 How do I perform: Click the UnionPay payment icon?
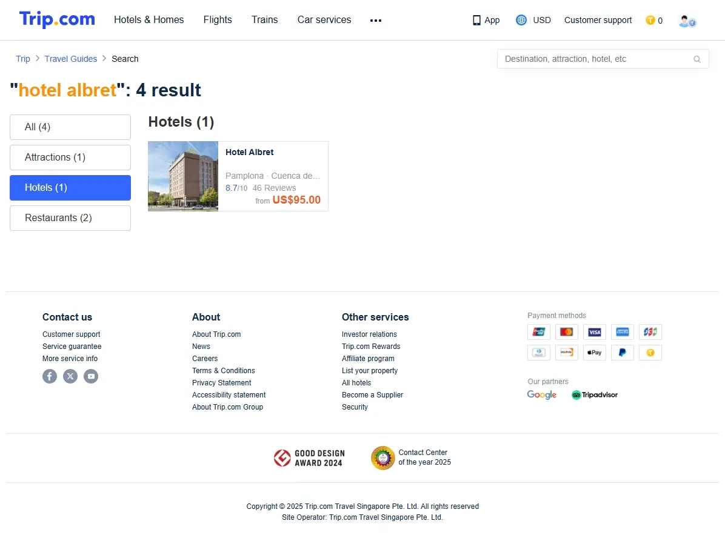point(539,332)
